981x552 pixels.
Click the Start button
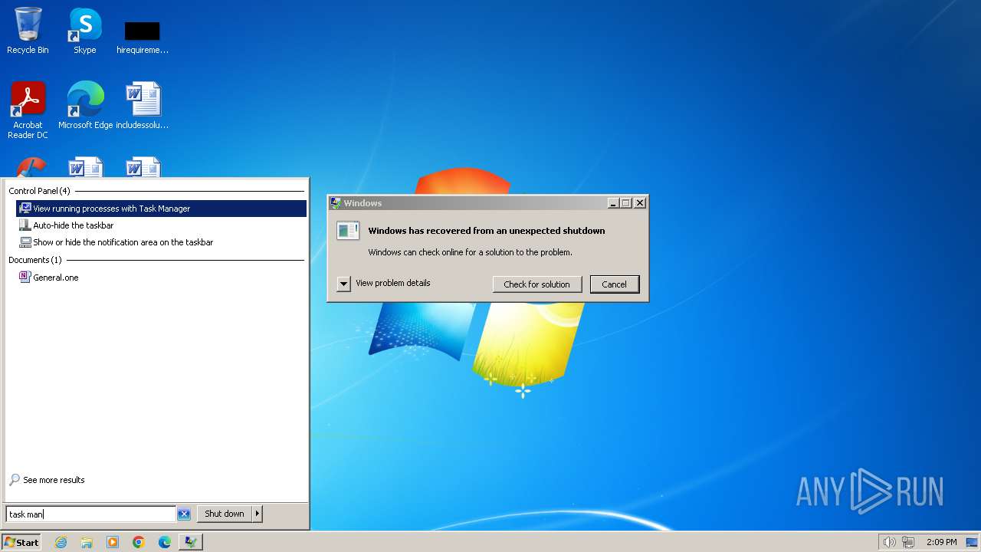click(21, 542)
